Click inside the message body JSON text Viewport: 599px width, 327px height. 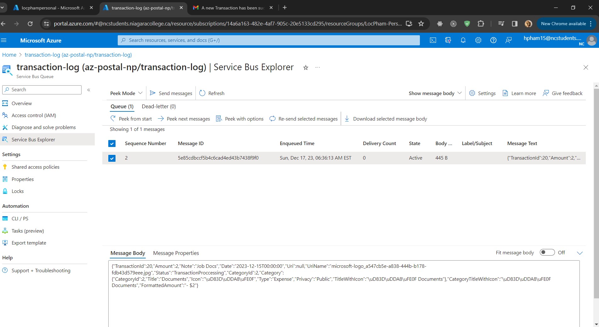331,276
